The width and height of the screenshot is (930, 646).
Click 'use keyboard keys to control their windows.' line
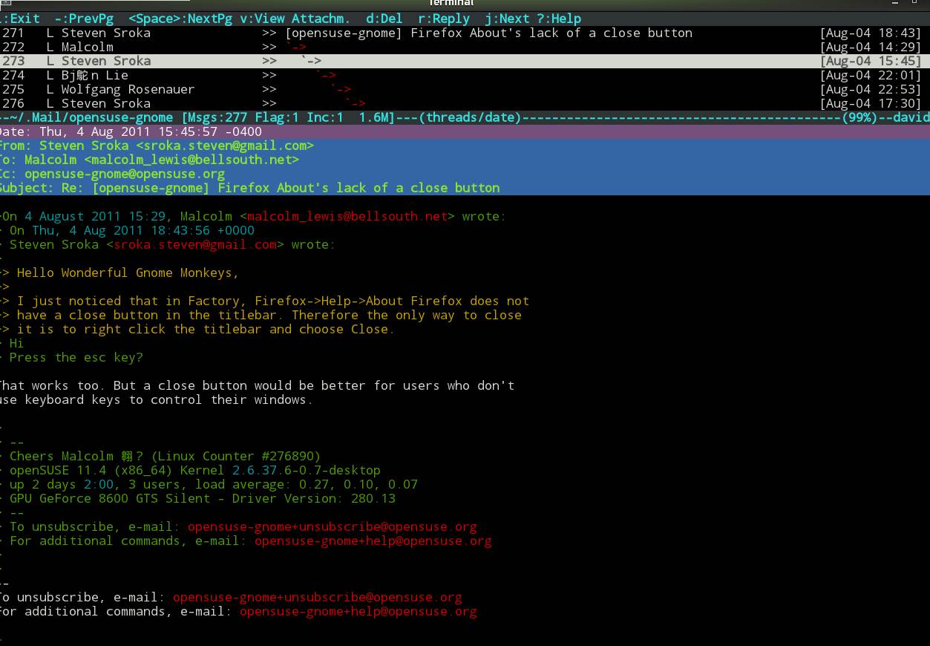(157, 399)
